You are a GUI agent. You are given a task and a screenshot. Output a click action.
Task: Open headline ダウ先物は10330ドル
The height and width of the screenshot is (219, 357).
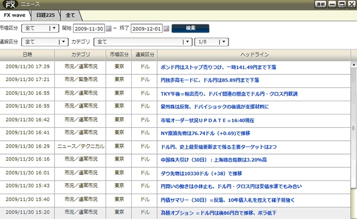(201, 173)
